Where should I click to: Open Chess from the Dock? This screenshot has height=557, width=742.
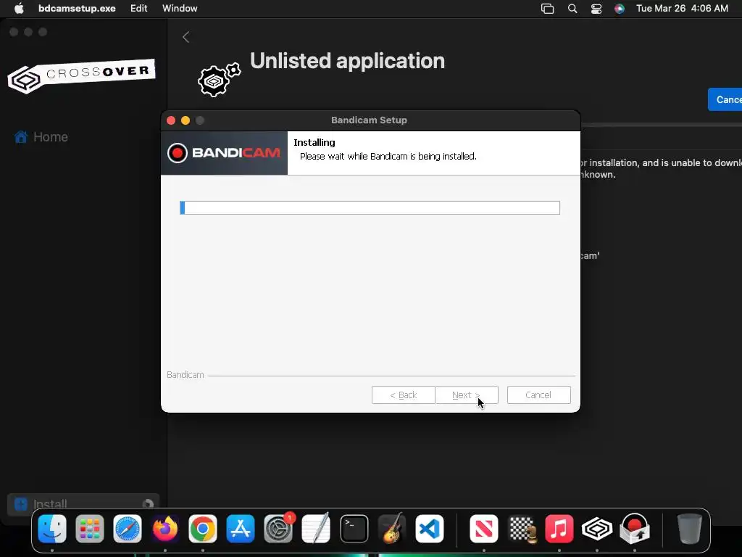click(522, 529)
